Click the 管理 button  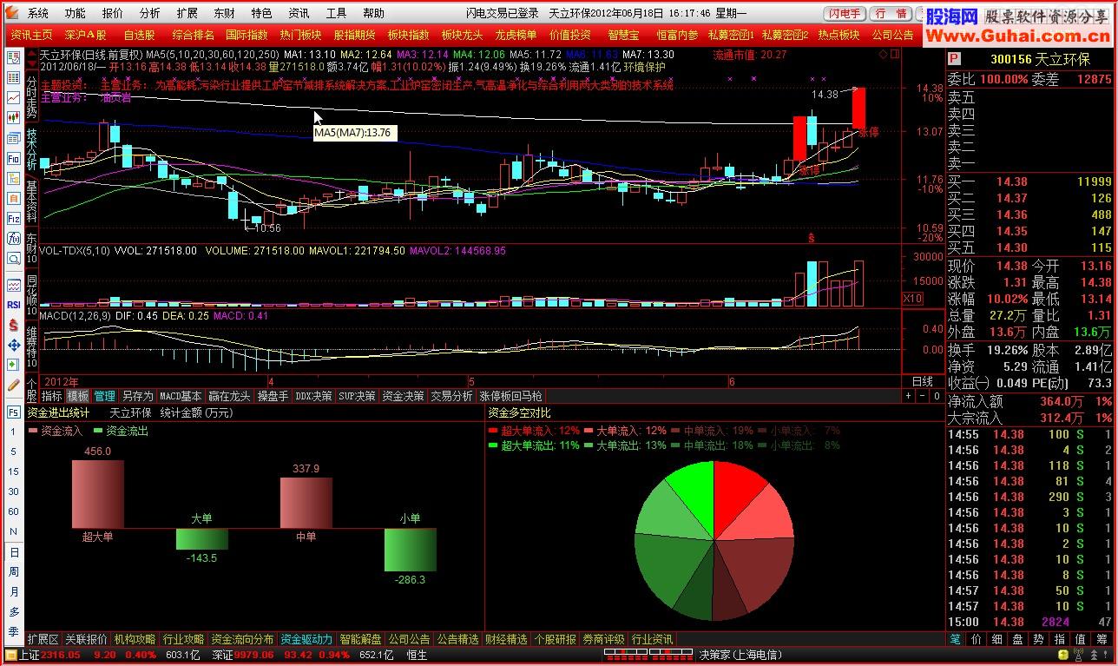(x=104, y=396)
